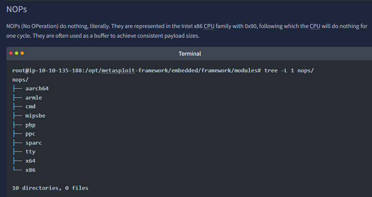Select the x64 directory entry
Viewport: 372px width, 197px height.
coord(30,161)
